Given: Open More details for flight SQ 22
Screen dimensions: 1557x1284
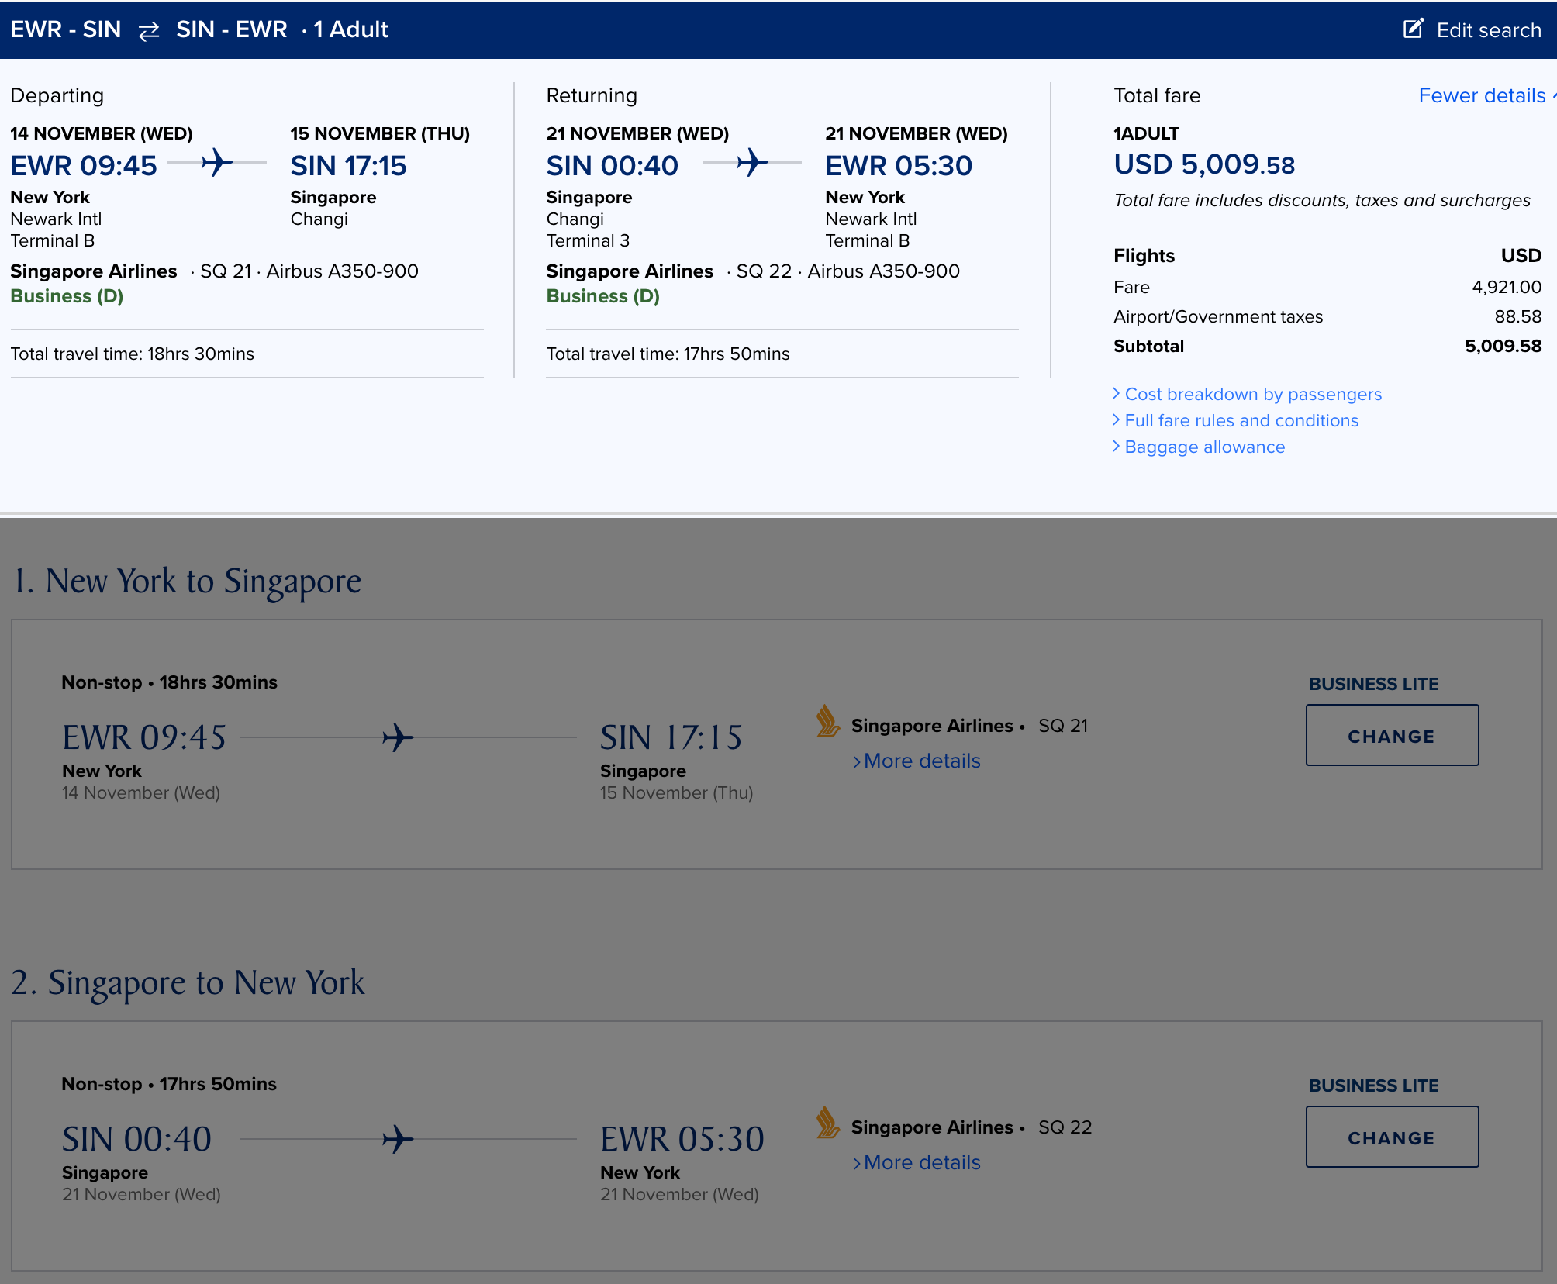Looking at the screenshot, I should pyautogui.click(x=921, y=1162).
